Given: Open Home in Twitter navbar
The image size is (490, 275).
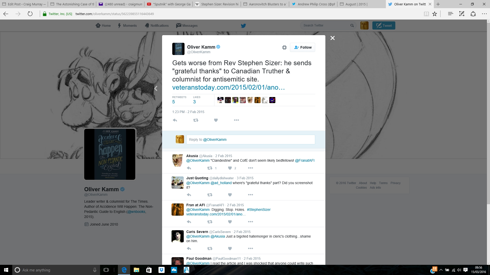Looking at the screenshot, I should pos(103,25).
